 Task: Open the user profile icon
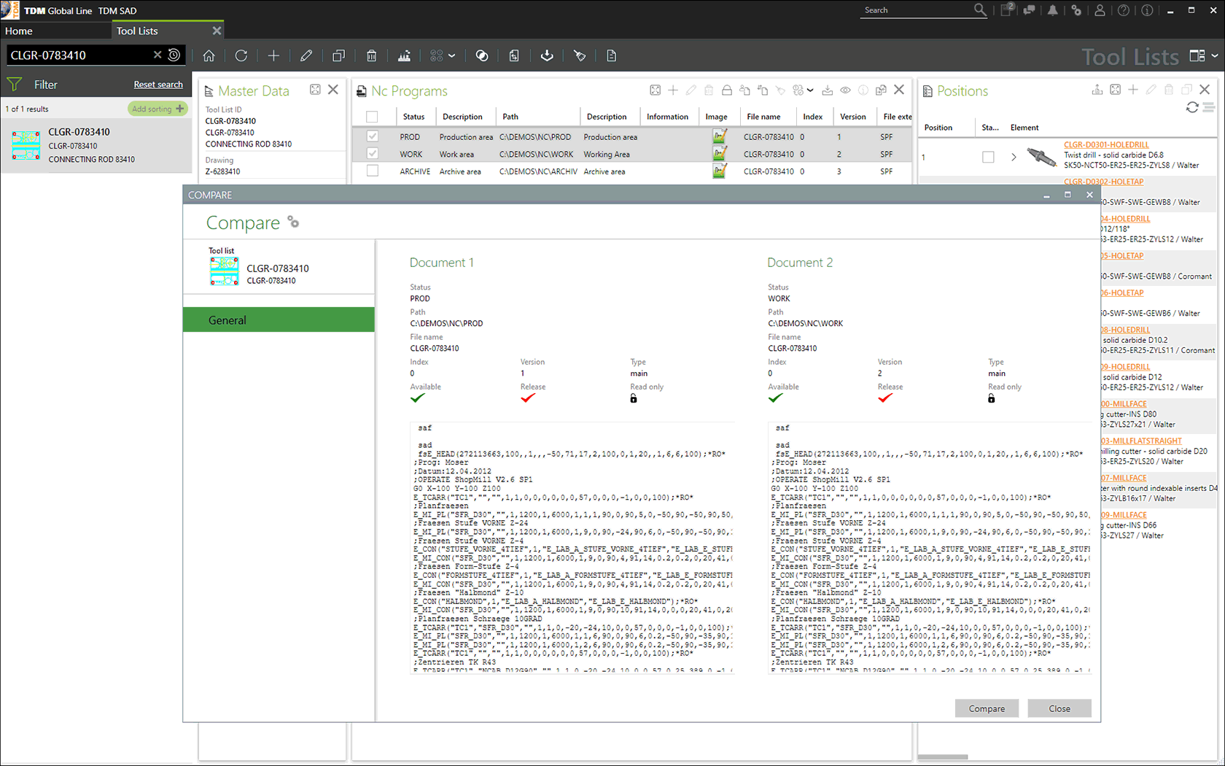coord(1100,10)
